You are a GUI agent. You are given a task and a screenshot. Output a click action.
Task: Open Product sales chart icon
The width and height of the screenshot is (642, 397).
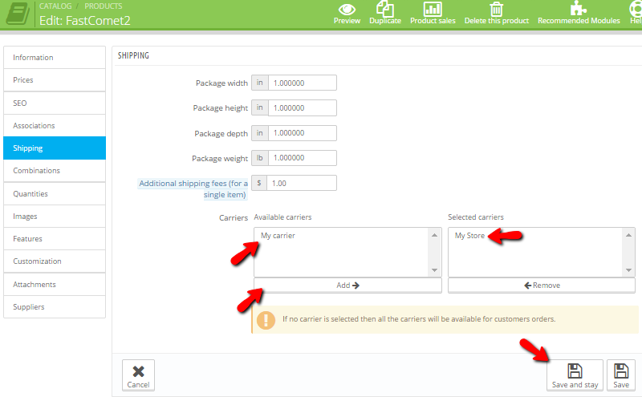[x=433, y=9]
